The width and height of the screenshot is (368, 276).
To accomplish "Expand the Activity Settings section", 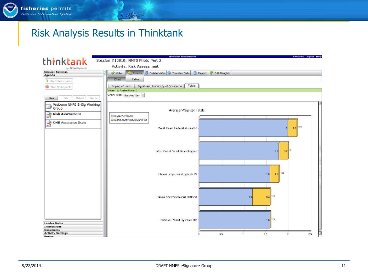I will pos(73,233).
